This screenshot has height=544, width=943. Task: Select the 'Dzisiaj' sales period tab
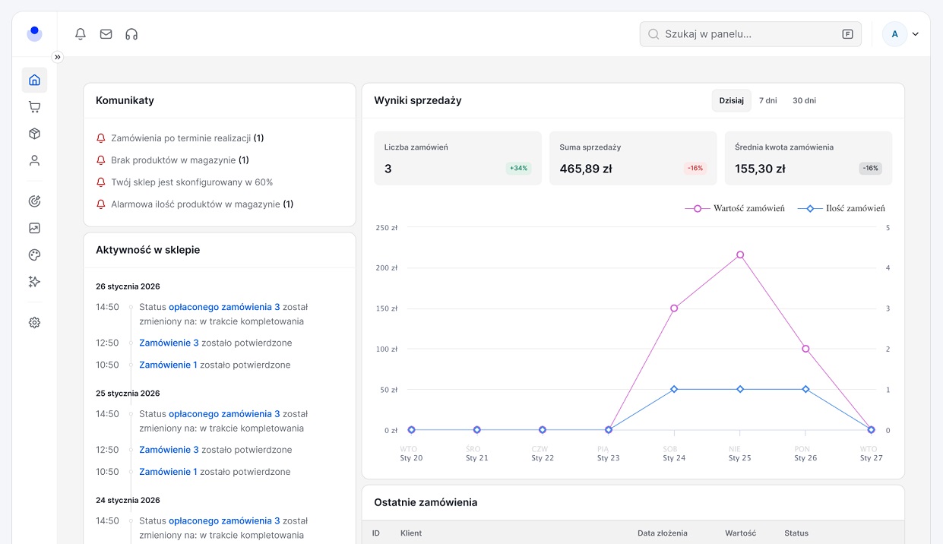tap(732, 100)
